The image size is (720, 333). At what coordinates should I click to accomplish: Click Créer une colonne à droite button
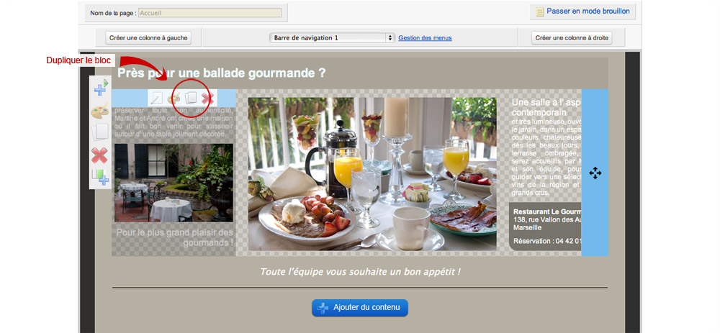(572, 38)
